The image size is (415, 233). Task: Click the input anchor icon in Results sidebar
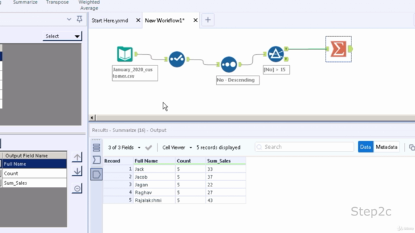[x=97, y=160]
